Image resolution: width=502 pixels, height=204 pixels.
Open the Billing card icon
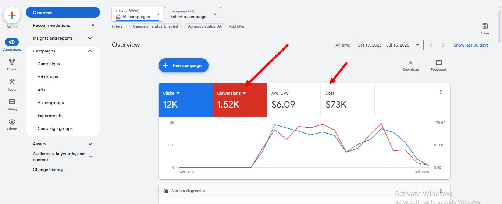[12, 102]
